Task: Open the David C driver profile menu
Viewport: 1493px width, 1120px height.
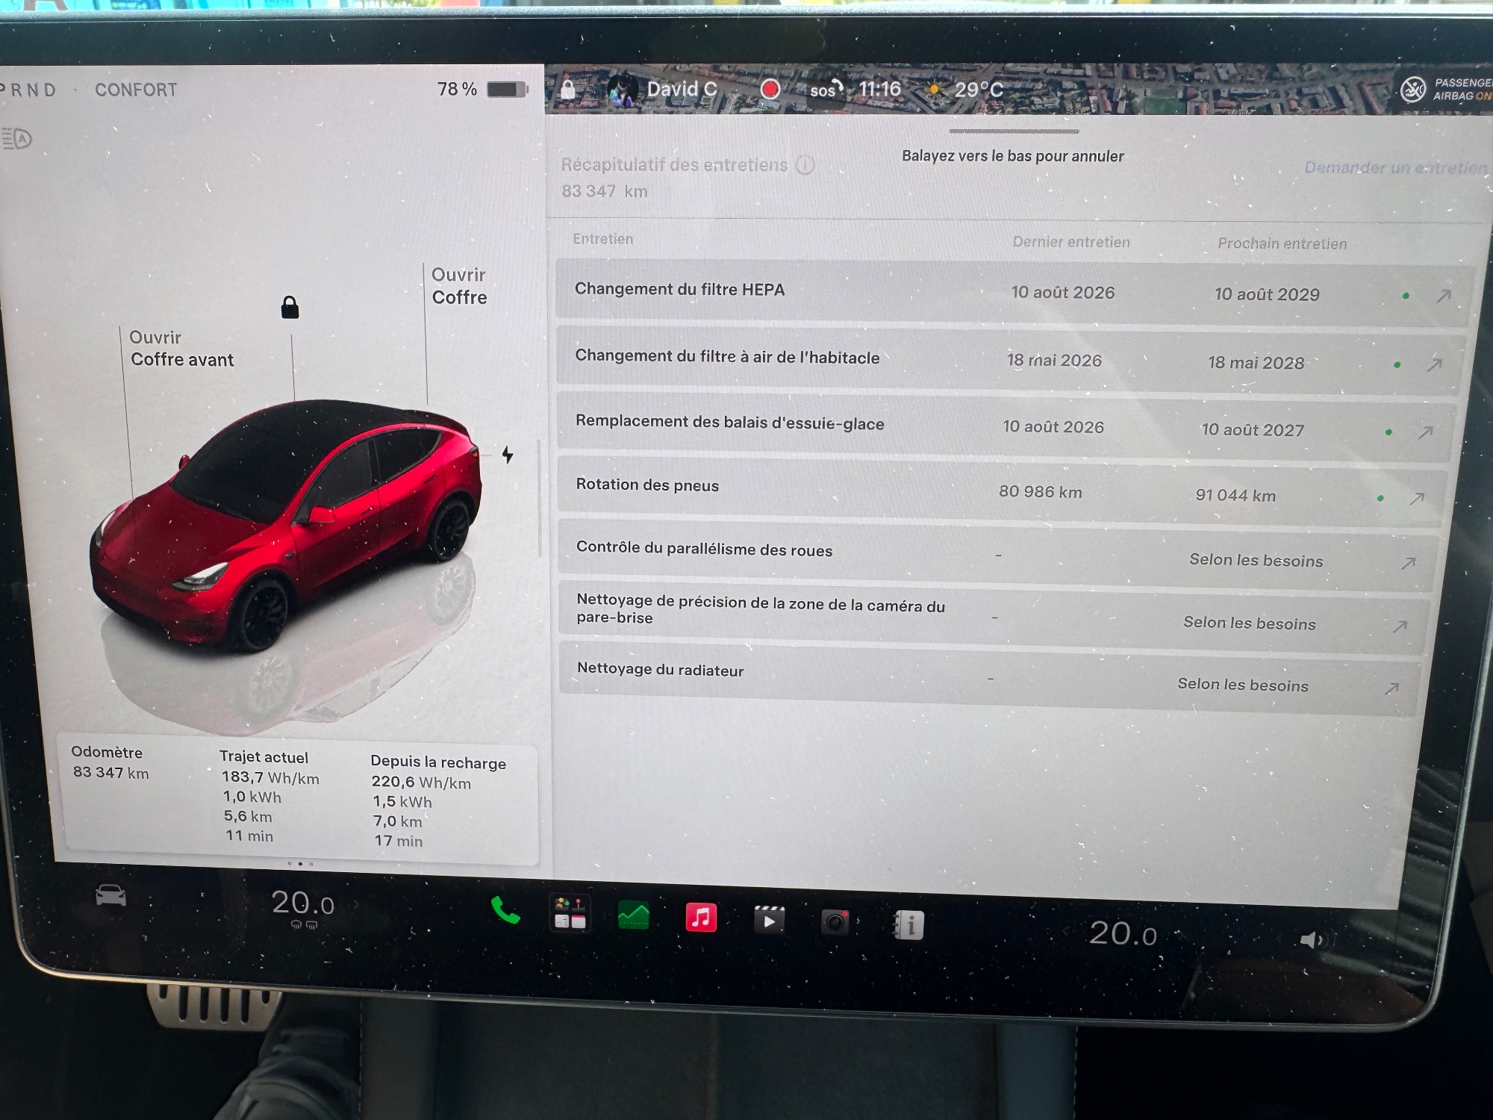Action: click(x=663, y=90)
